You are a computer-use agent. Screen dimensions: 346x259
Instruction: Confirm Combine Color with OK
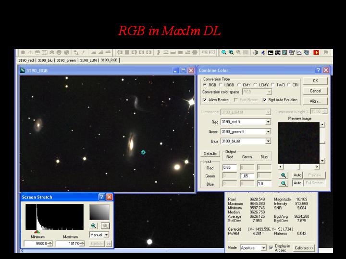point(315,81)
